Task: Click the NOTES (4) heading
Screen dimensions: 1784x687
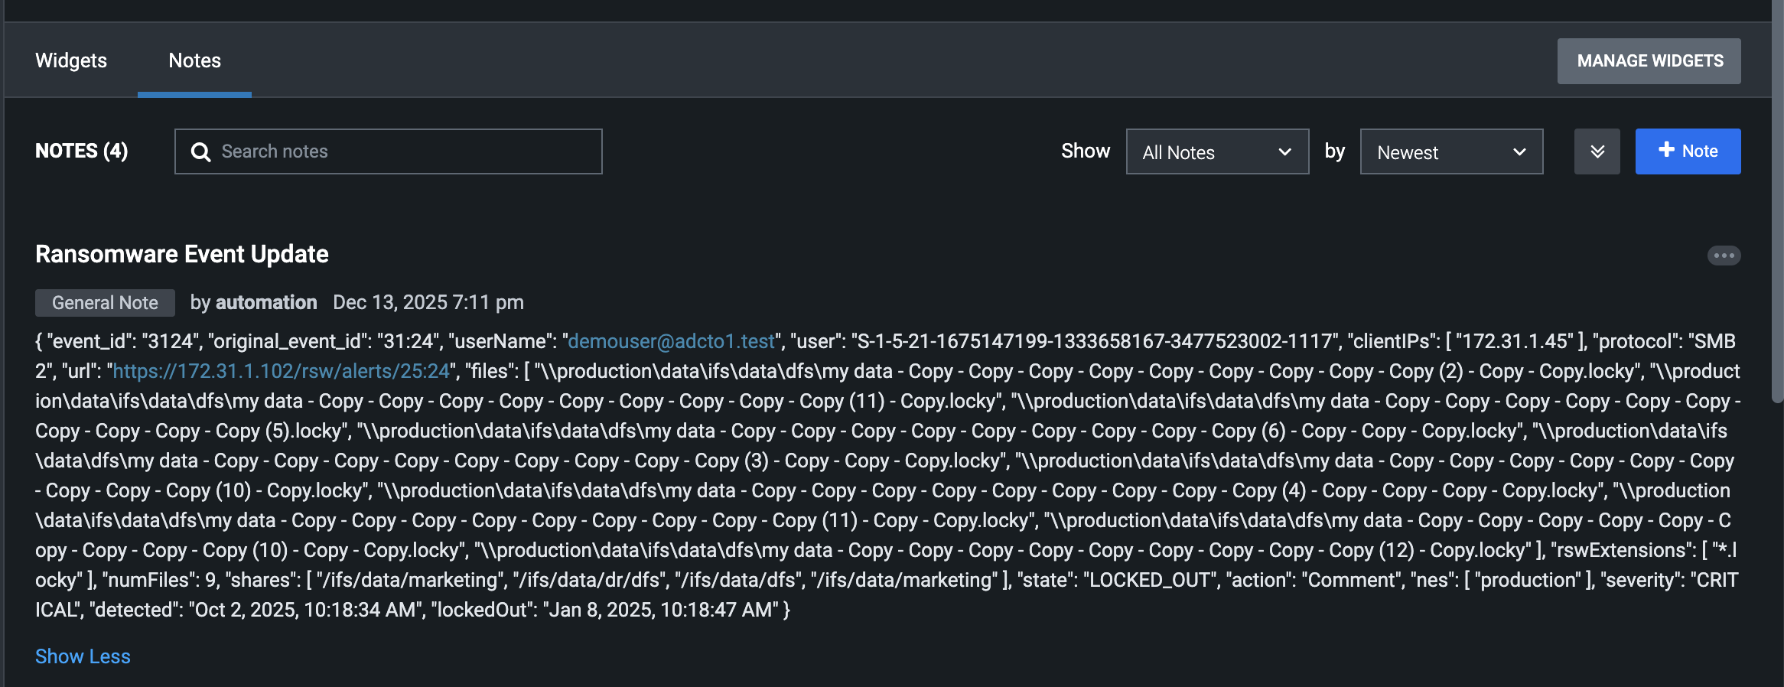Action: (x=82, y=151)
